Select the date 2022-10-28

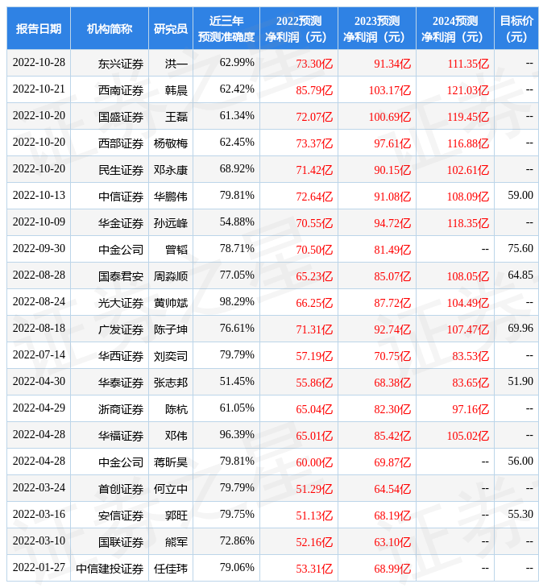coord(39,63)
